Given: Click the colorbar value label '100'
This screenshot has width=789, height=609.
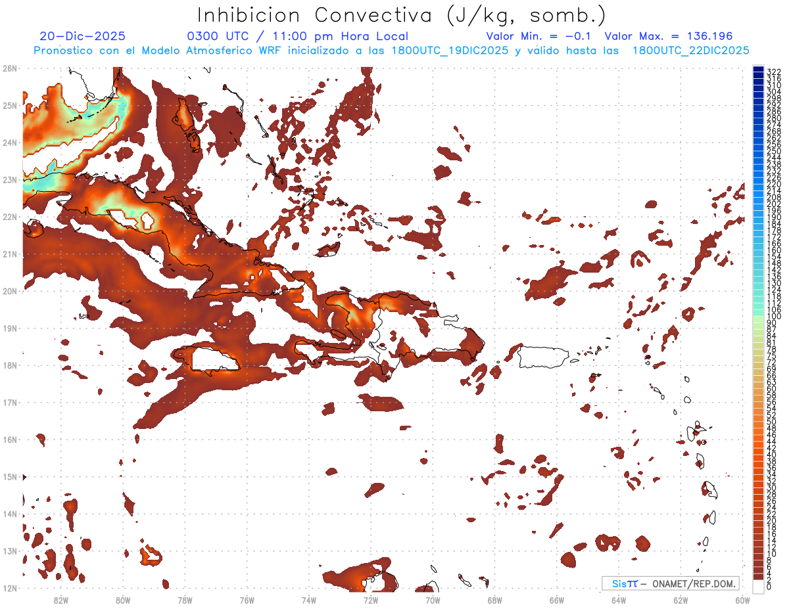Looking at the screenshot, I should (x=774, y=317).
